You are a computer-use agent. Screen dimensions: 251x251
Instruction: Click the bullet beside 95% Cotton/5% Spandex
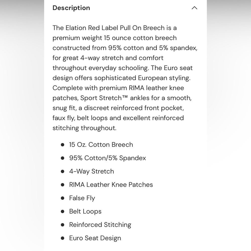pos(62,158)
